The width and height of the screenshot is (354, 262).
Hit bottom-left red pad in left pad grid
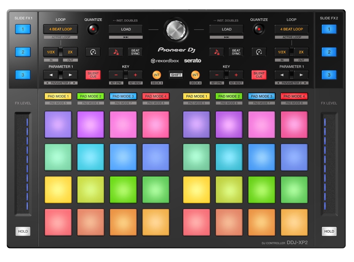pyautogui.click(x=58, y=222)
